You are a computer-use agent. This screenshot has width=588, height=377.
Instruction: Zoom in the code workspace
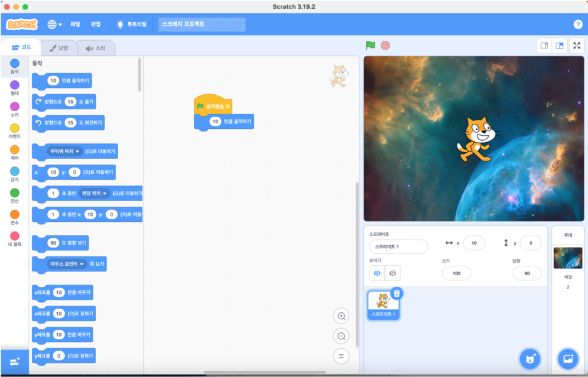point(341,316)
